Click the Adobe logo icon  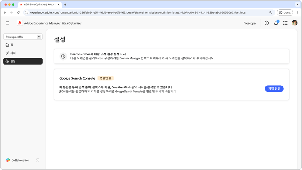20,23
